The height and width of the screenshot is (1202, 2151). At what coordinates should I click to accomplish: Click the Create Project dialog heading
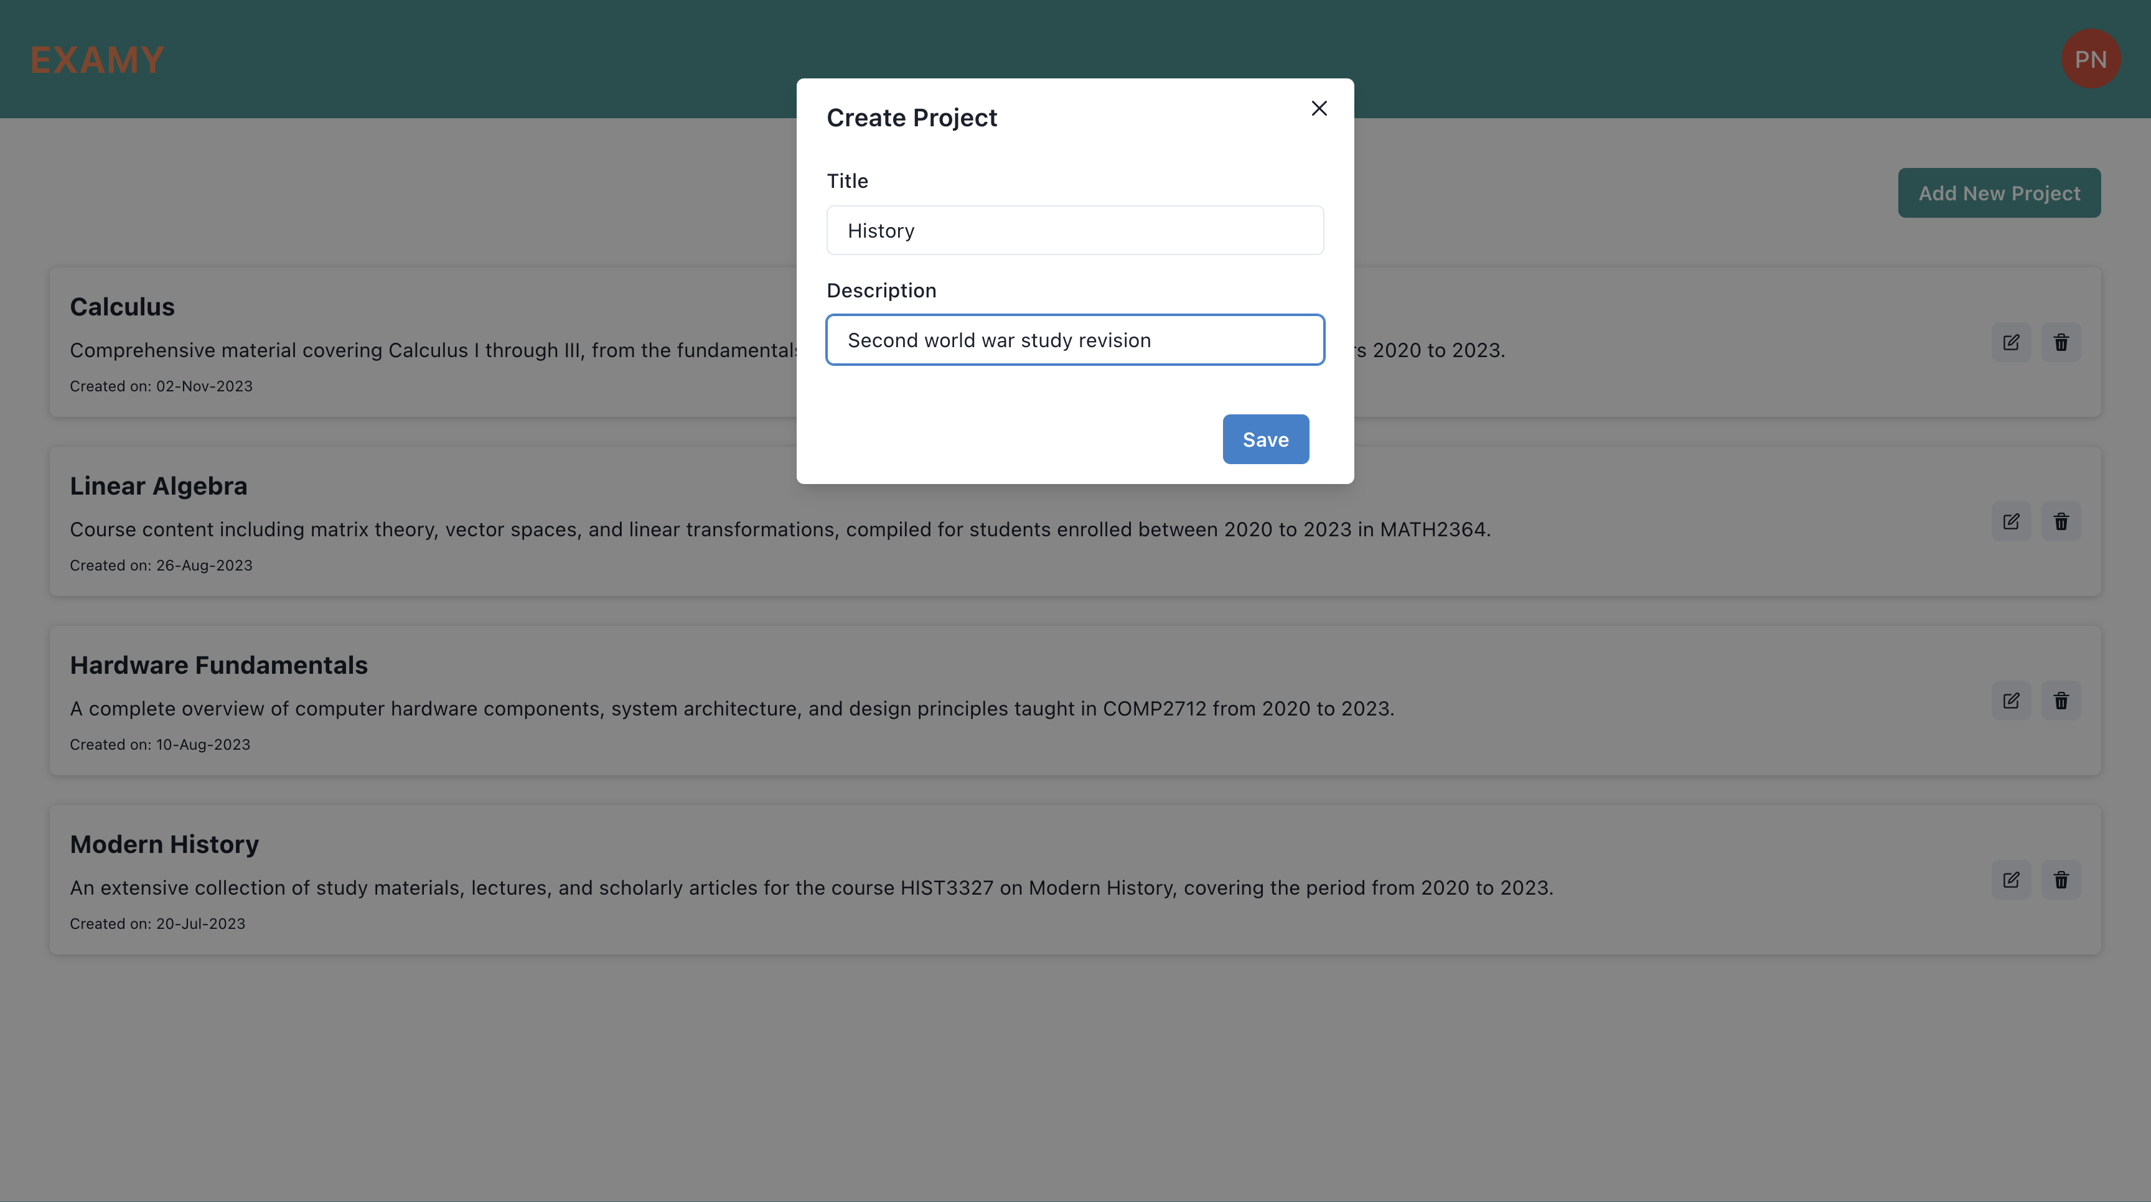911,118
